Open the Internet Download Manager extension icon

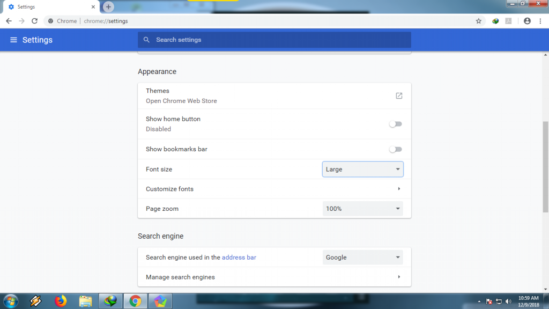(x=495, y=21)
